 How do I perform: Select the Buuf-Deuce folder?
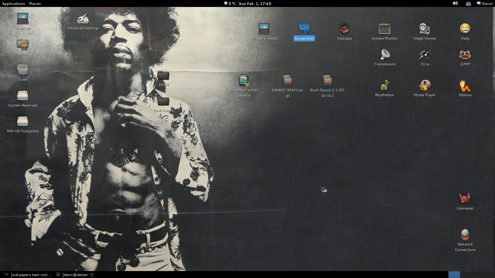(x=163, y=101)
